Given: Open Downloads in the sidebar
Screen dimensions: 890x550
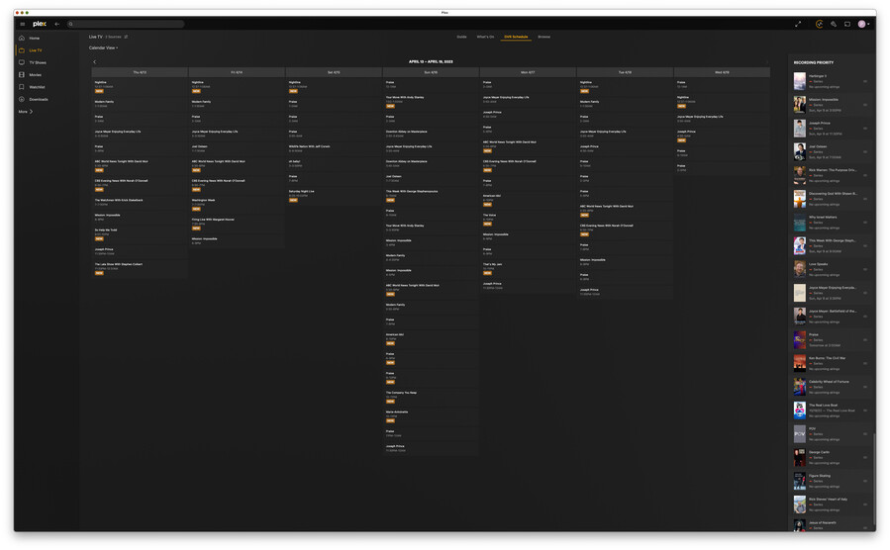Looking at the screenshot, I should click(x=38, y=99).
